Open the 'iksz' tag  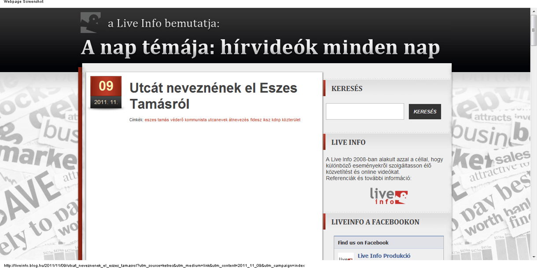266,120
